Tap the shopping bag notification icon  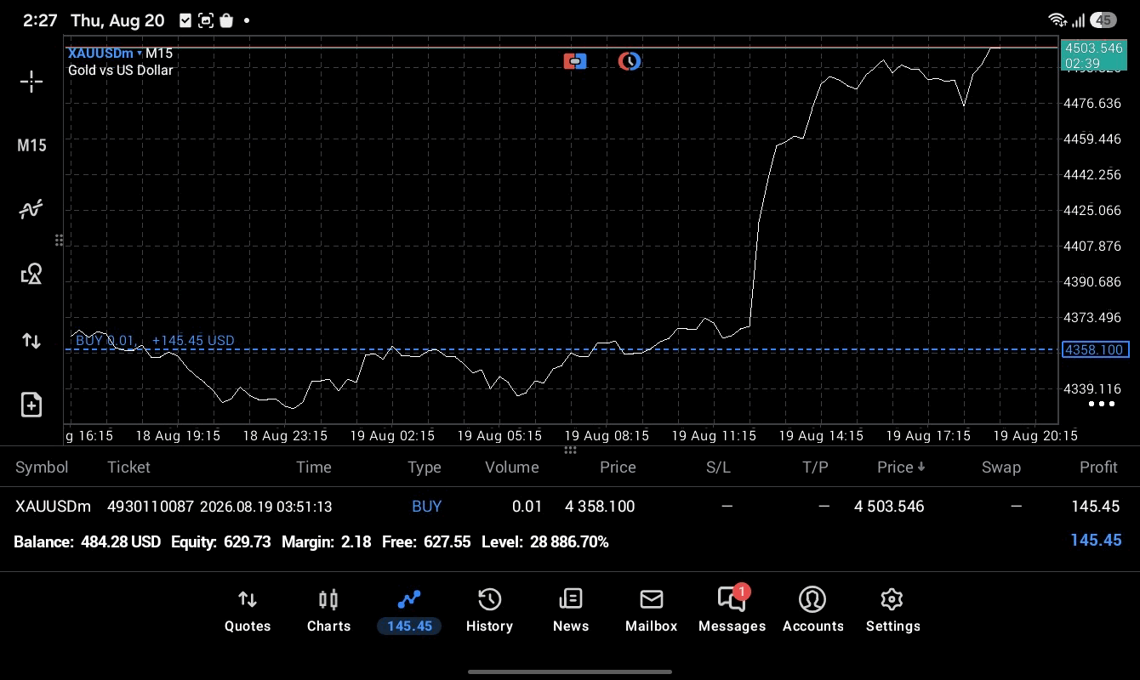pyautogui.click(x=226, y=20)
